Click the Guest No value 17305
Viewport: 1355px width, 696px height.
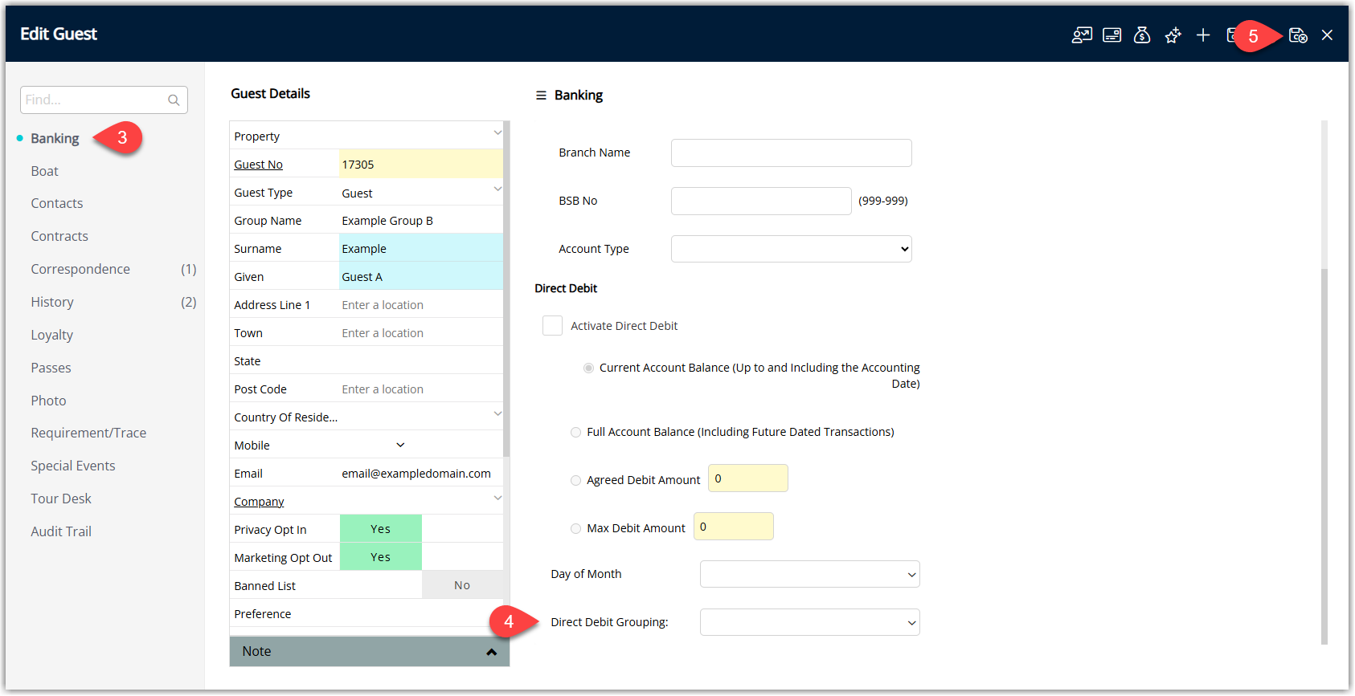pyautogui.click(x=421, y=164)
